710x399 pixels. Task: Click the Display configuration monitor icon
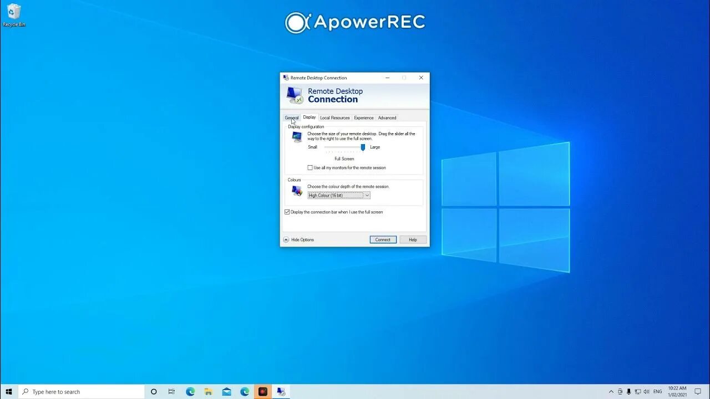pyautogui.click(x=297, y=137)
